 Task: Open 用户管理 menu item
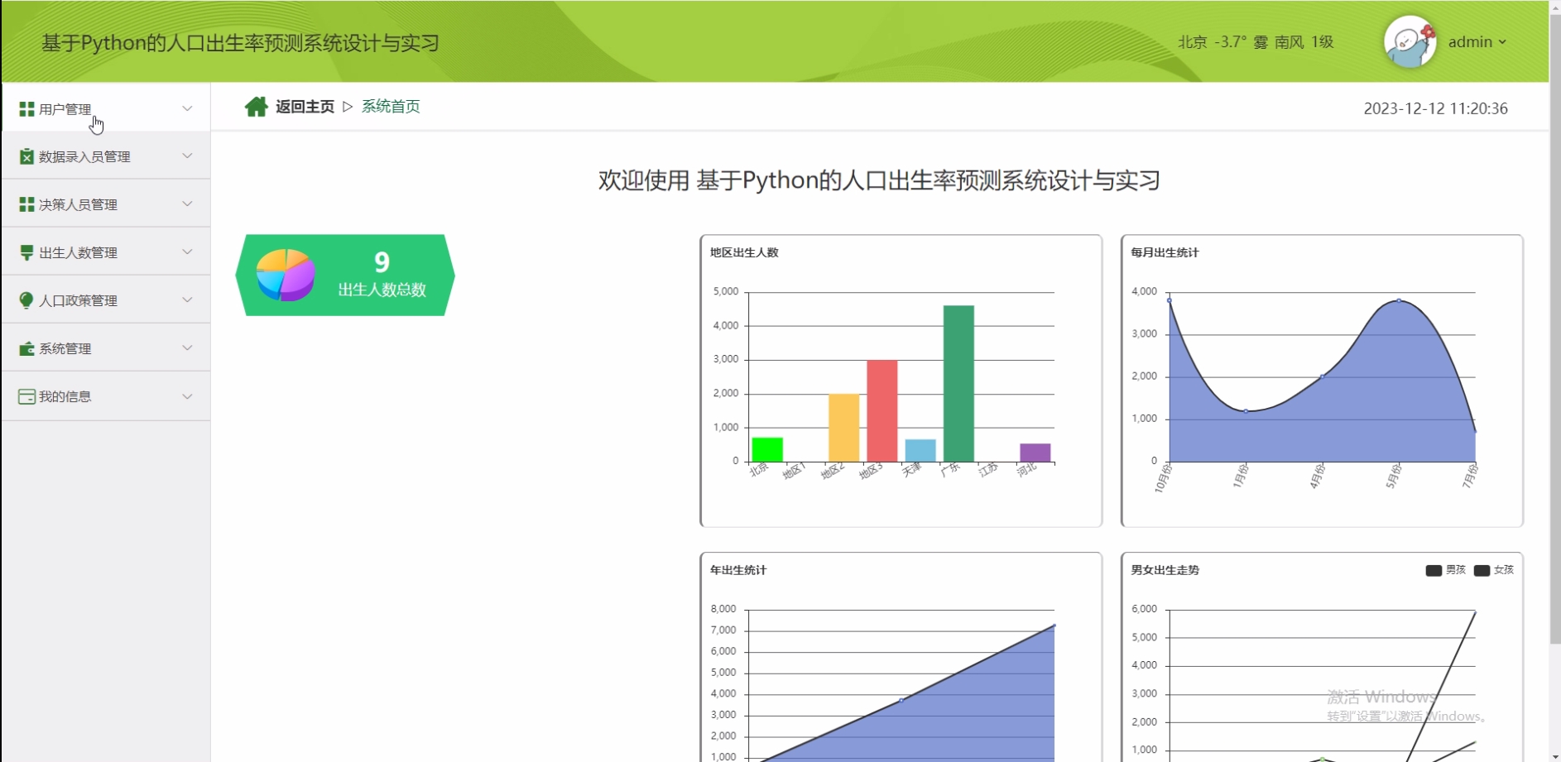[106, 108]
